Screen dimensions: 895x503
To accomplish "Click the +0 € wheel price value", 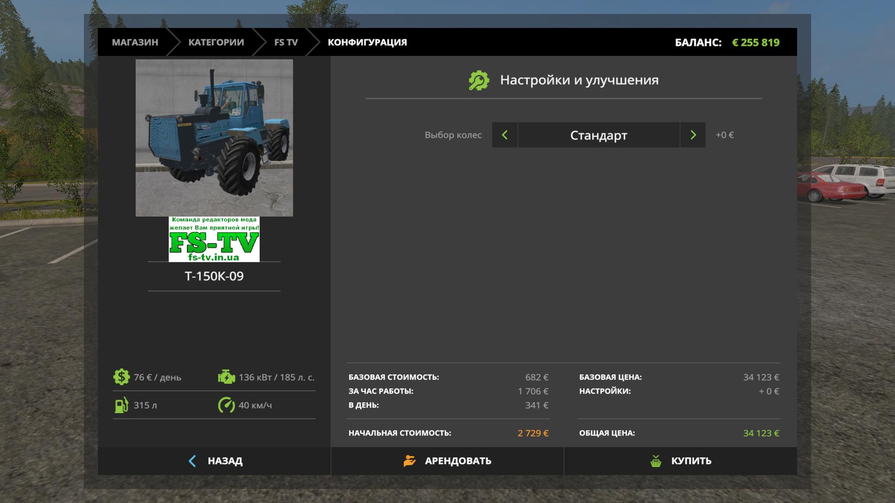I will pos(725,135).
